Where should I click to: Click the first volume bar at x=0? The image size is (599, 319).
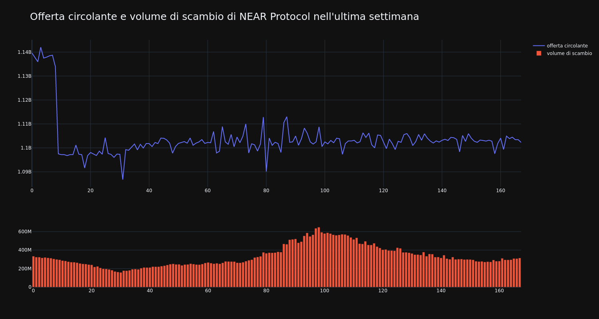pyautogui.click(x=33, y=272)
